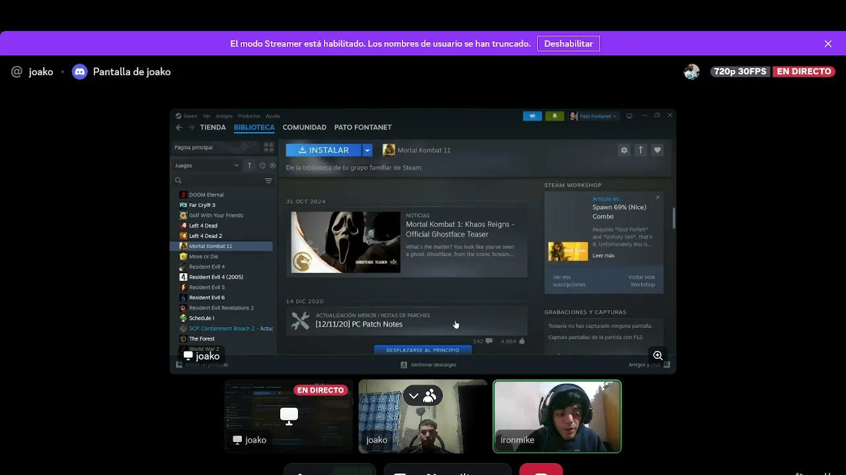Click the zoom magnifier on the stream

tap(658, 356)
